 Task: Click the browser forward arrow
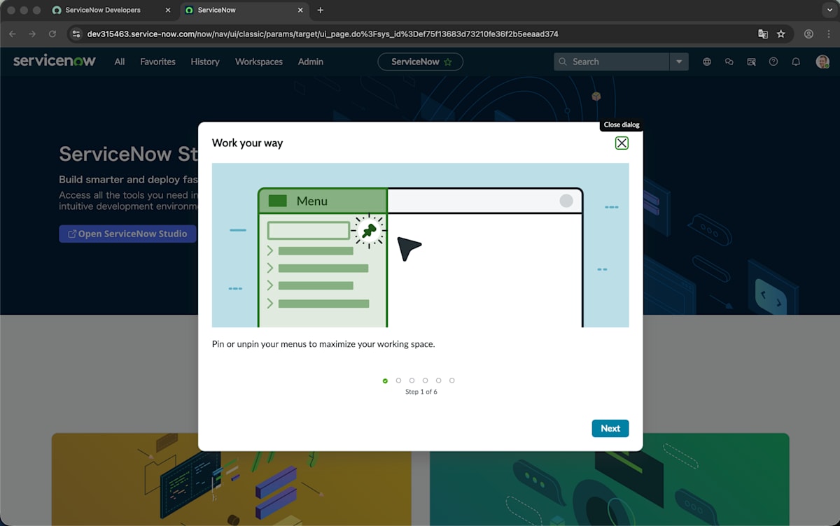(32, 34)
